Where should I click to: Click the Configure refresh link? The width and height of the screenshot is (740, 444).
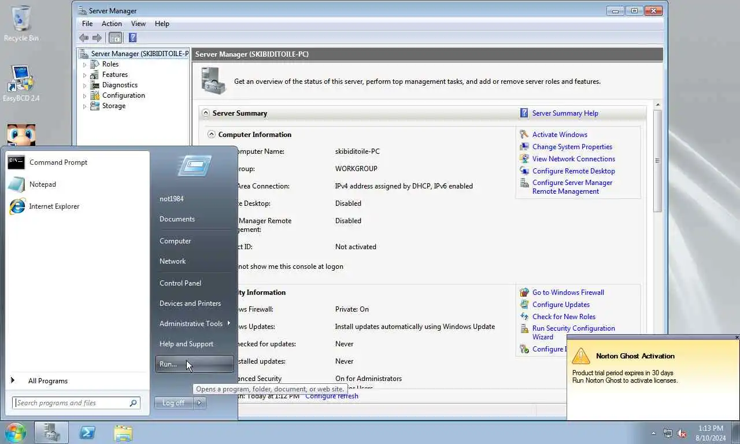(x=332, y=396)
